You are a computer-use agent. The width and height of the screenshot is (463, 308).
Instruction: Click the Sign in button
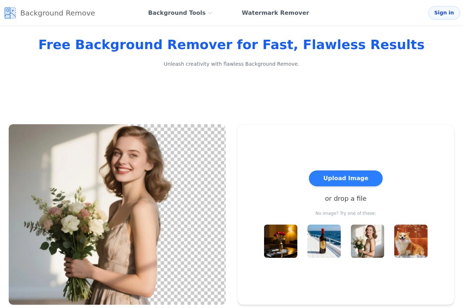point(444,13)
